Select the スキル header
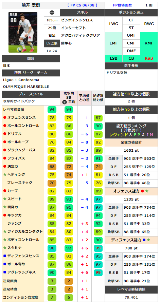160x303 pixels. (82, 13)
